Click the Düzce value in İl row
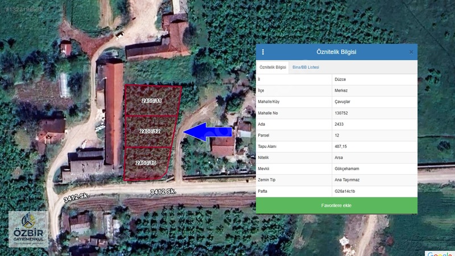455x256 pixels. [x=340, y=80]
